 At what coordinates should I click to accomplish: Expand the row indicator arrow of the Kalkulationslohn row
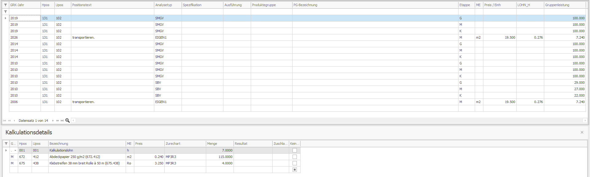[6, 150]
